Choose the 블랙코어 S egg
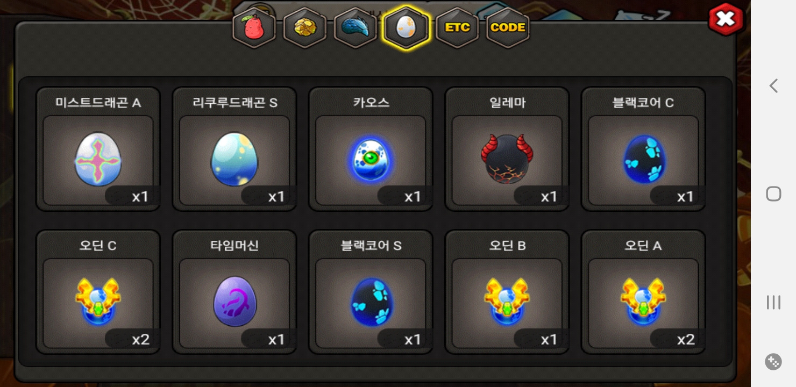 [x=371, y=292]
